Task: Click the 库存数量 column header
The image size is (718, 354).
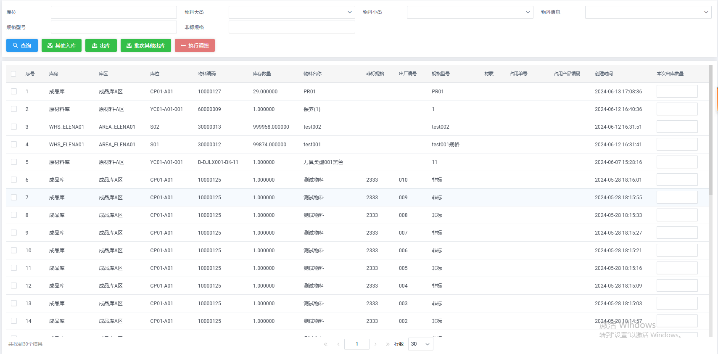Action: tap(262, 74)
